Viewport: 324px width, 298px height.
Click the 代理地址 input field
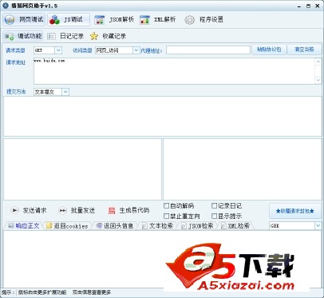[208, 50]
